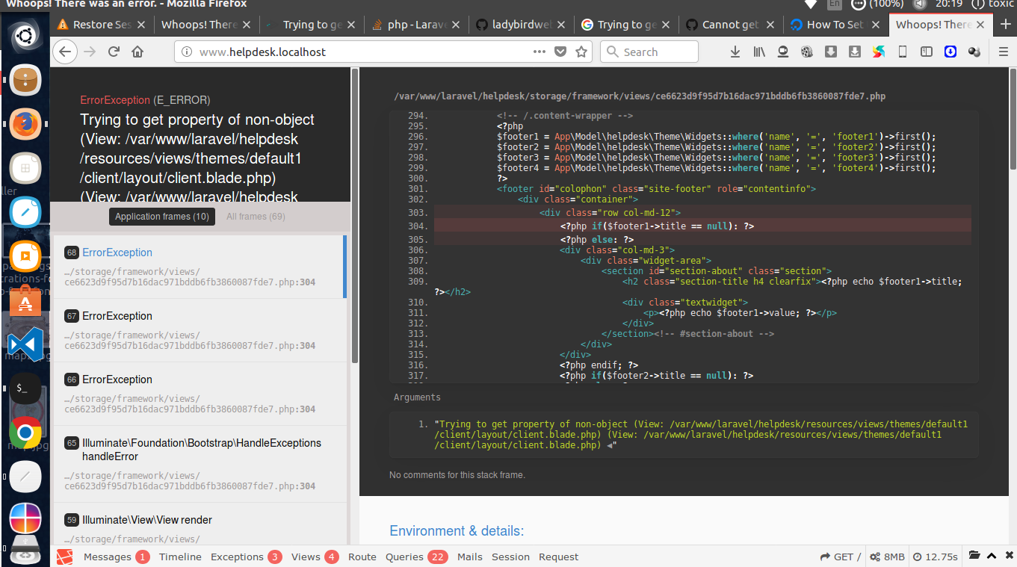This screenshot has height=567, width=1017.
Task: Select the Terminal icon in the dock
Action: (25, 388)
